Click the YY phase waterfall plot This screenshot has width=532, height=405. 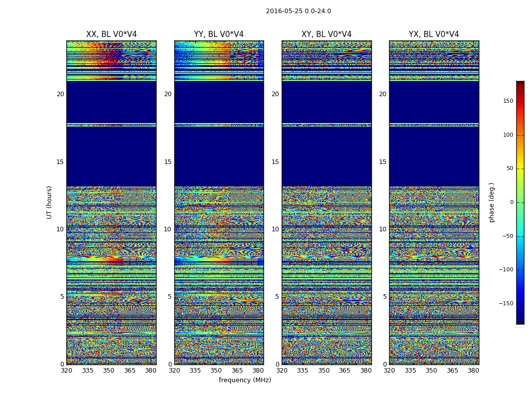[219, 202]
